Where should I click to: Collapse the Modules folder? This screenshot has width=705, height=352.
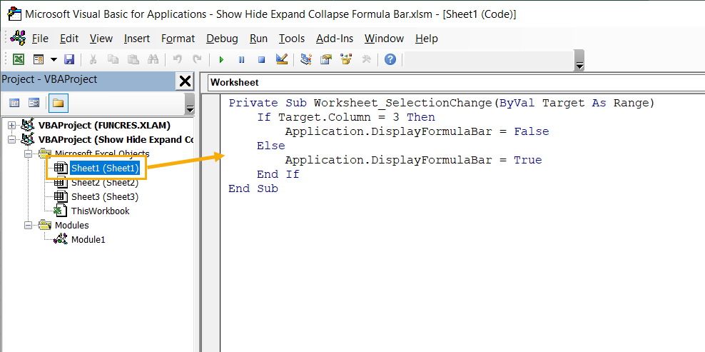point(28,226)
